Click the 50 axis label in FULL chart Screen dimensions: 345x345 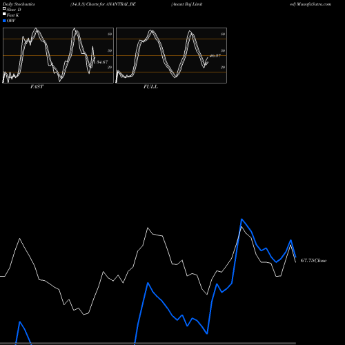[x=223, y=50]
